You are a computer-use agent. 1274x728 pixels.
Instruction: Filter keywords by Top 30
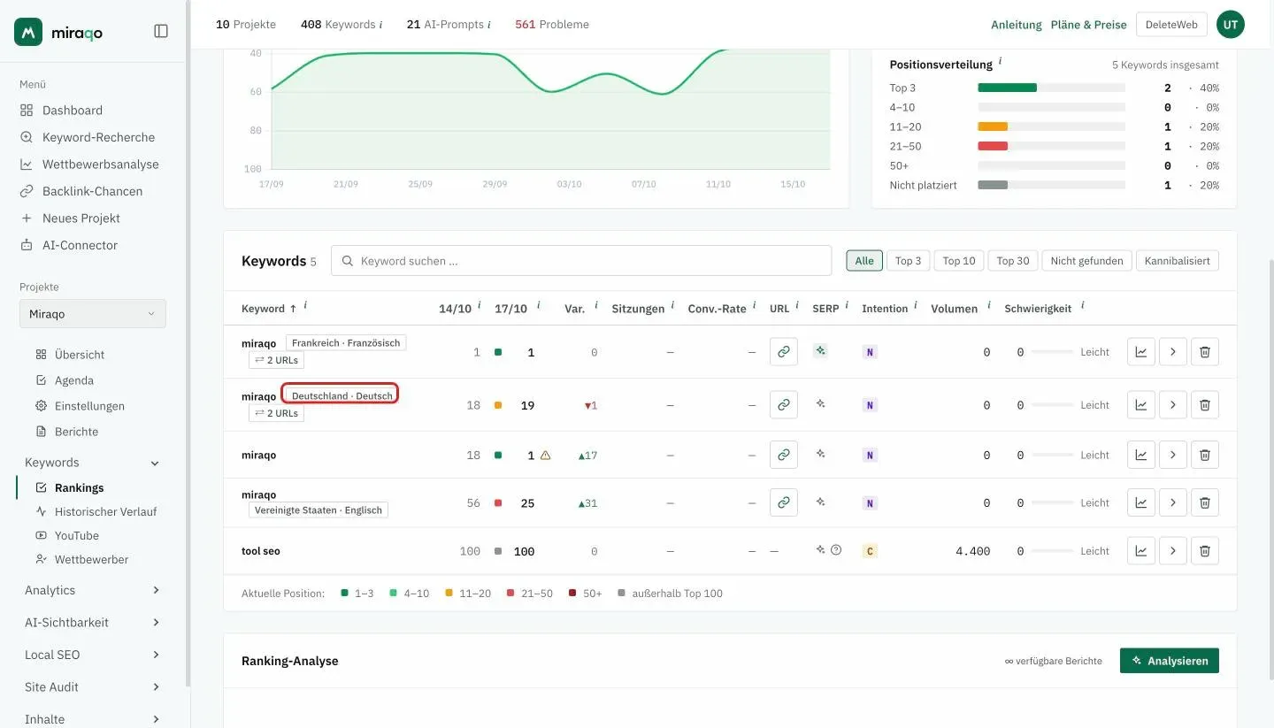[x=1013, y=260]
